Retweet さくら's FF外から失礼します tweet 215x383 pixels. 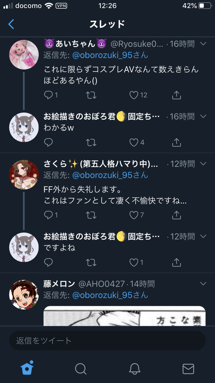coord(91,215)
